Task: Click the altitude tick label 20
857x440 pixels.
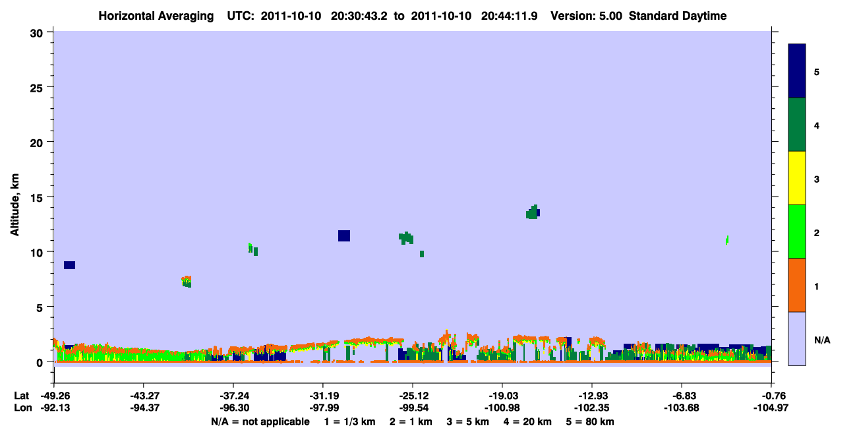Action: 38,142
